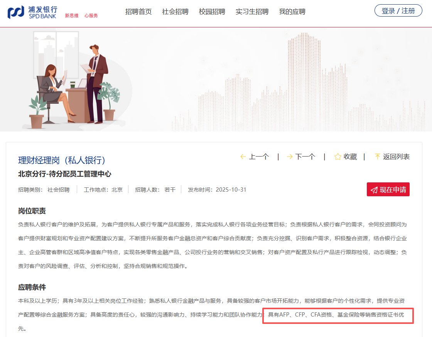Click the 应聘条件 section heading
Image resolution: width=432 pixels, height=337 pixels.
pos(32,287)
